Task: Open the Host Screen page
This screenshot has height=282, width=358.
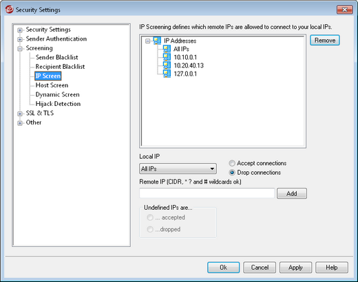Action: coord(52,85)
